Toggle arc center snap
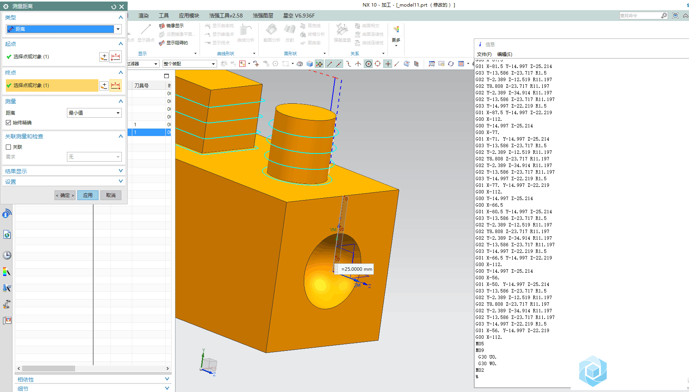The height and width of the screenshot is (392, 689). 368,64
